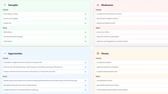The height and width of the screenshot is (94, 168).
Task: Click the Alfred label under Weaknesses
Action: click(98, 28)
